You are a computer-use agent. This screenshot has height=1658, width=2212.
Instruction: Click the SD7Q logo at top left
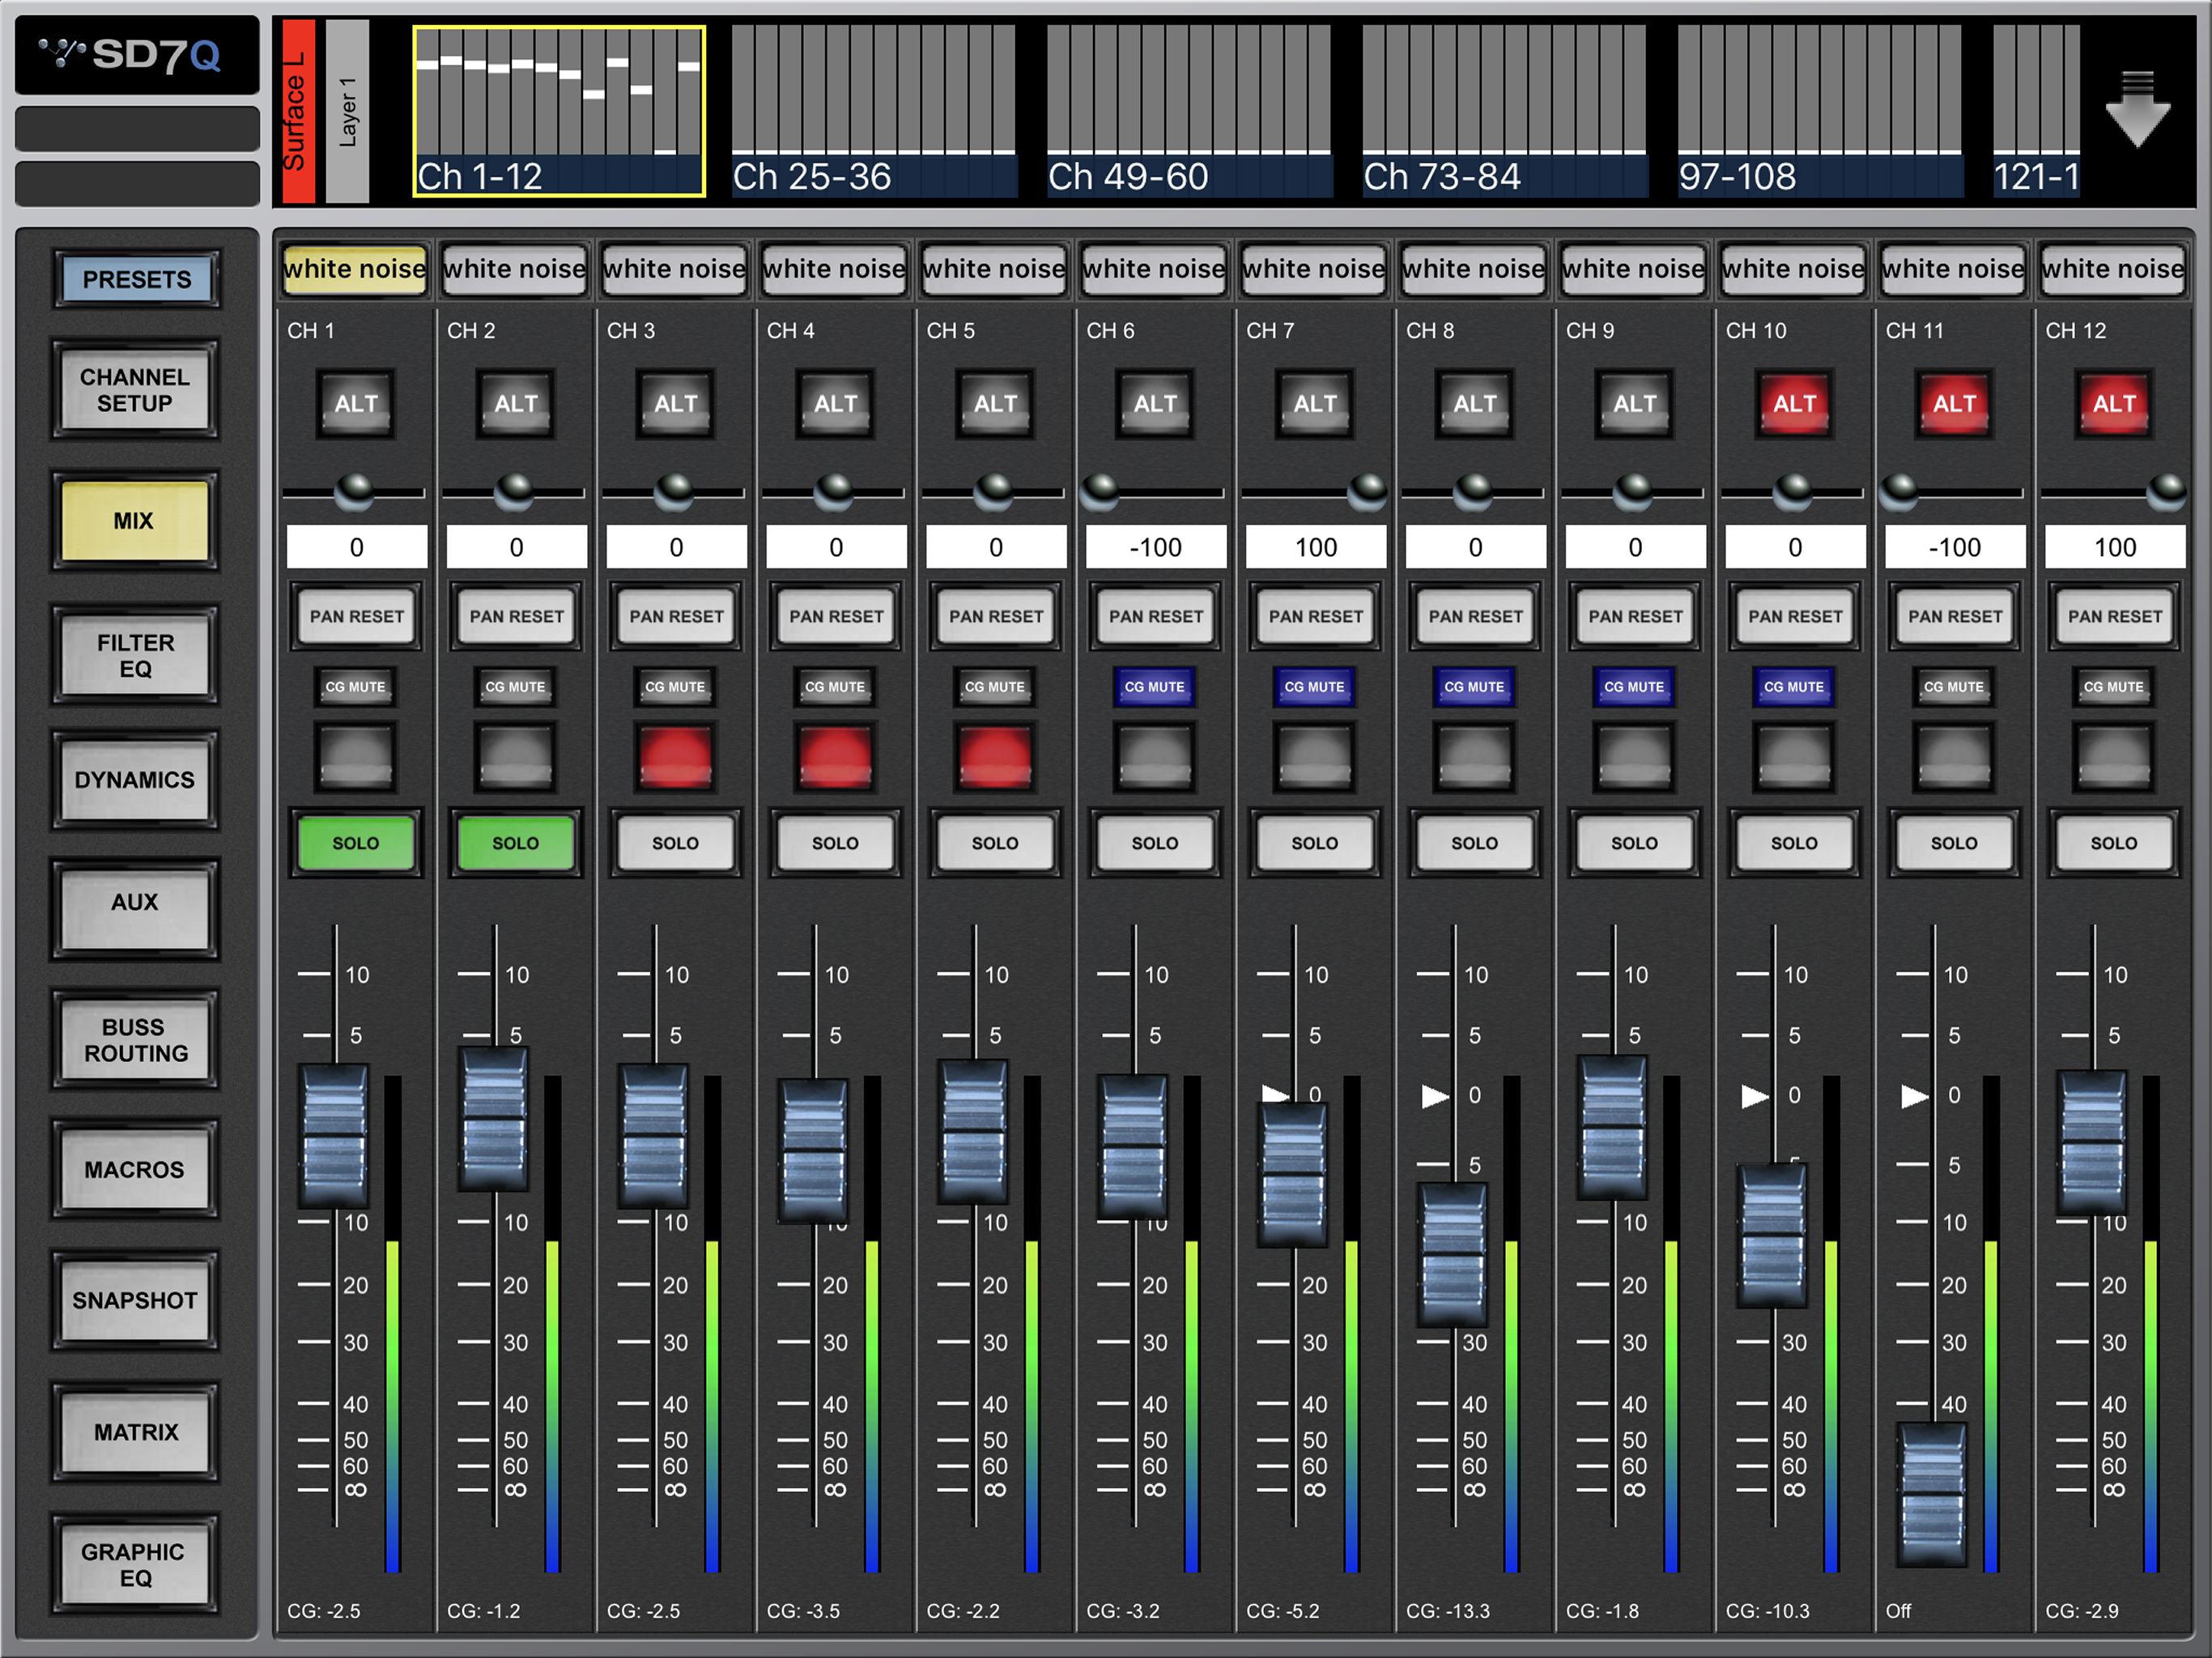136,55
